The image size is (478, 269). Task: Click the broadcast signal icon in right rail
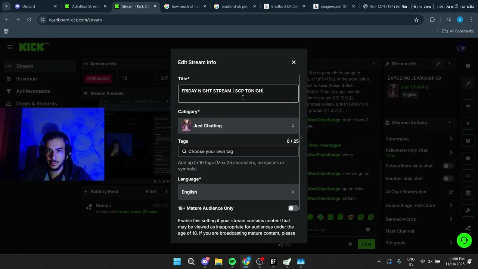468,176
